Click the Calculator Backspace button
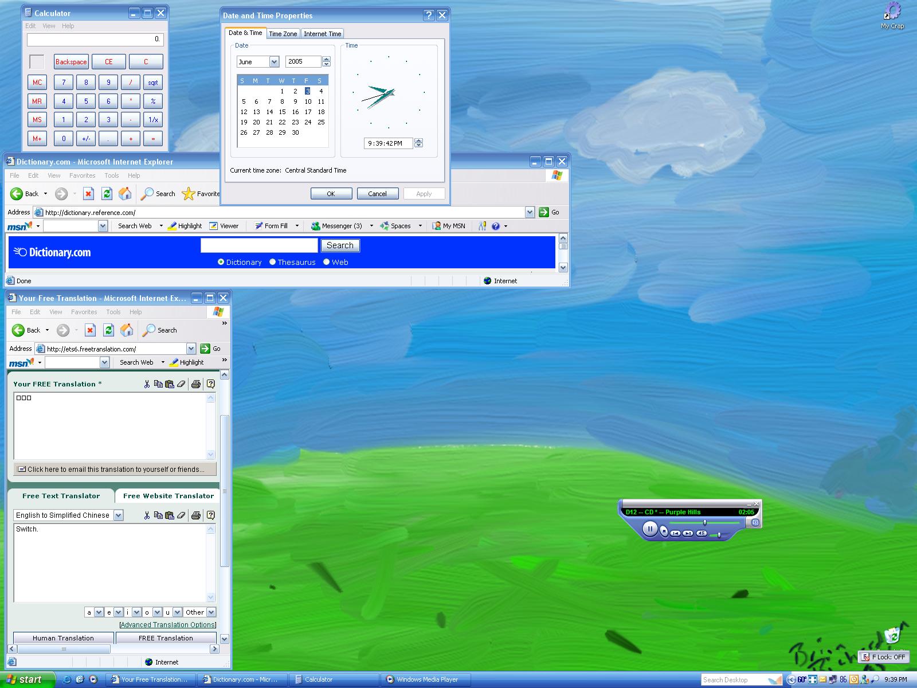917x688 pixels. (x=71, y=62)
